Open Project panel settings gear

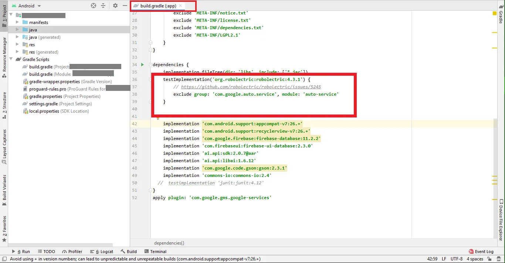[115, 6]
